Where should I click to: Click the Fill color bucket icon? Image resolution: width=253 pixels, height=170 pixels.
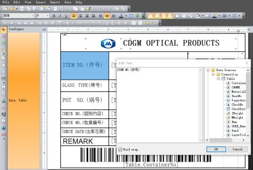[198, 16]
